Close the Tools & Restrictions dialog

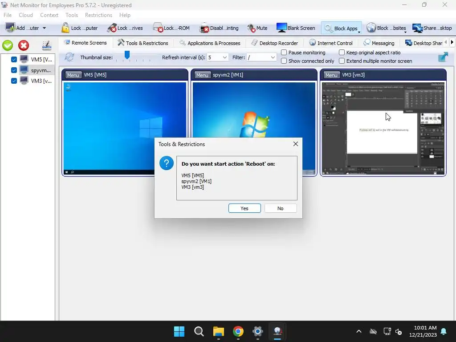pyautogui.click(x=296, y=144)
